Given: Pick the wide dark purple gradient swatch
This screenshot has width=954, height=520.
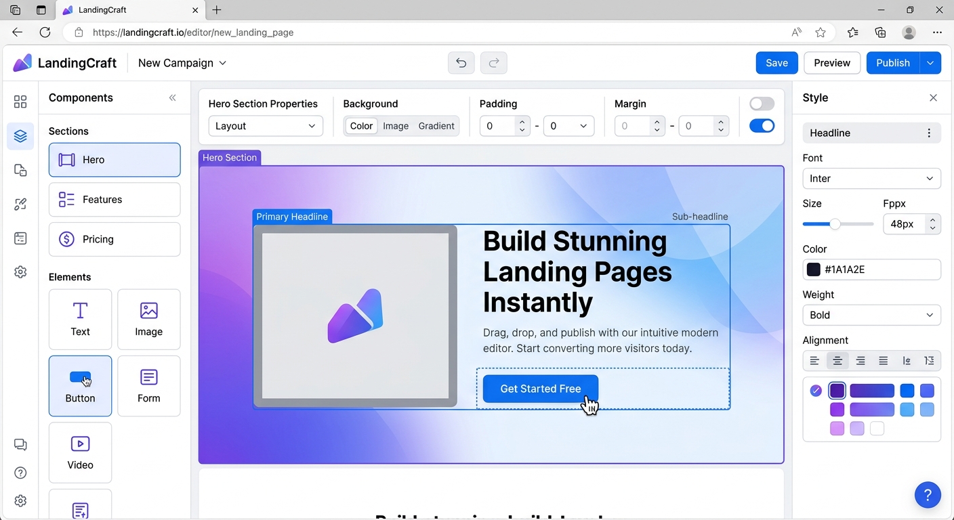Looking at the screenshot, I should (x=872, y=391).
